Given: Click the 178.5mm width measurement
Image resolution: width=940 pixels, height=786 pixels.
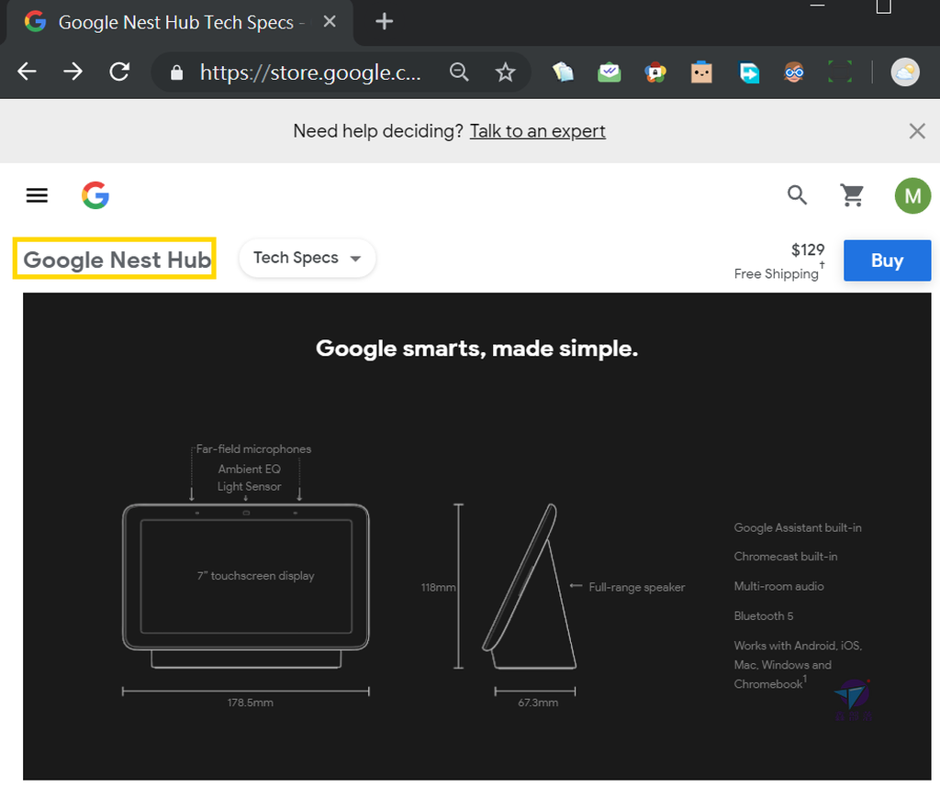Looking at the screenshot, I should pos(250,703).
